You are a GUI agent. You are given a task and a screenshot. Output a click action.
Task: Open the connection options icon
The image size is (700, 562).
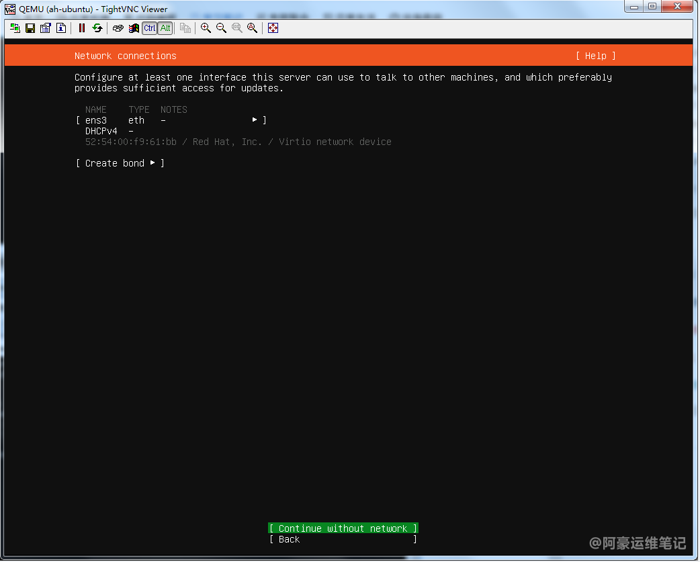tap(46, 28)
